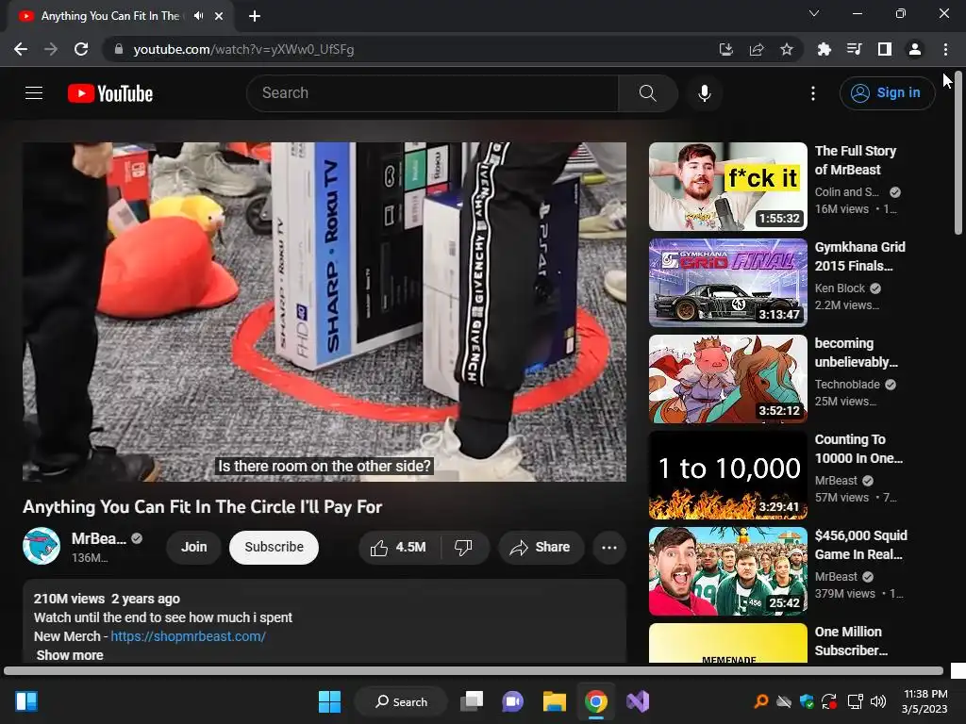Open volume control in system tray
Image resolution: width=966 pixels, height=724 pixels.
tap(878, 701)
